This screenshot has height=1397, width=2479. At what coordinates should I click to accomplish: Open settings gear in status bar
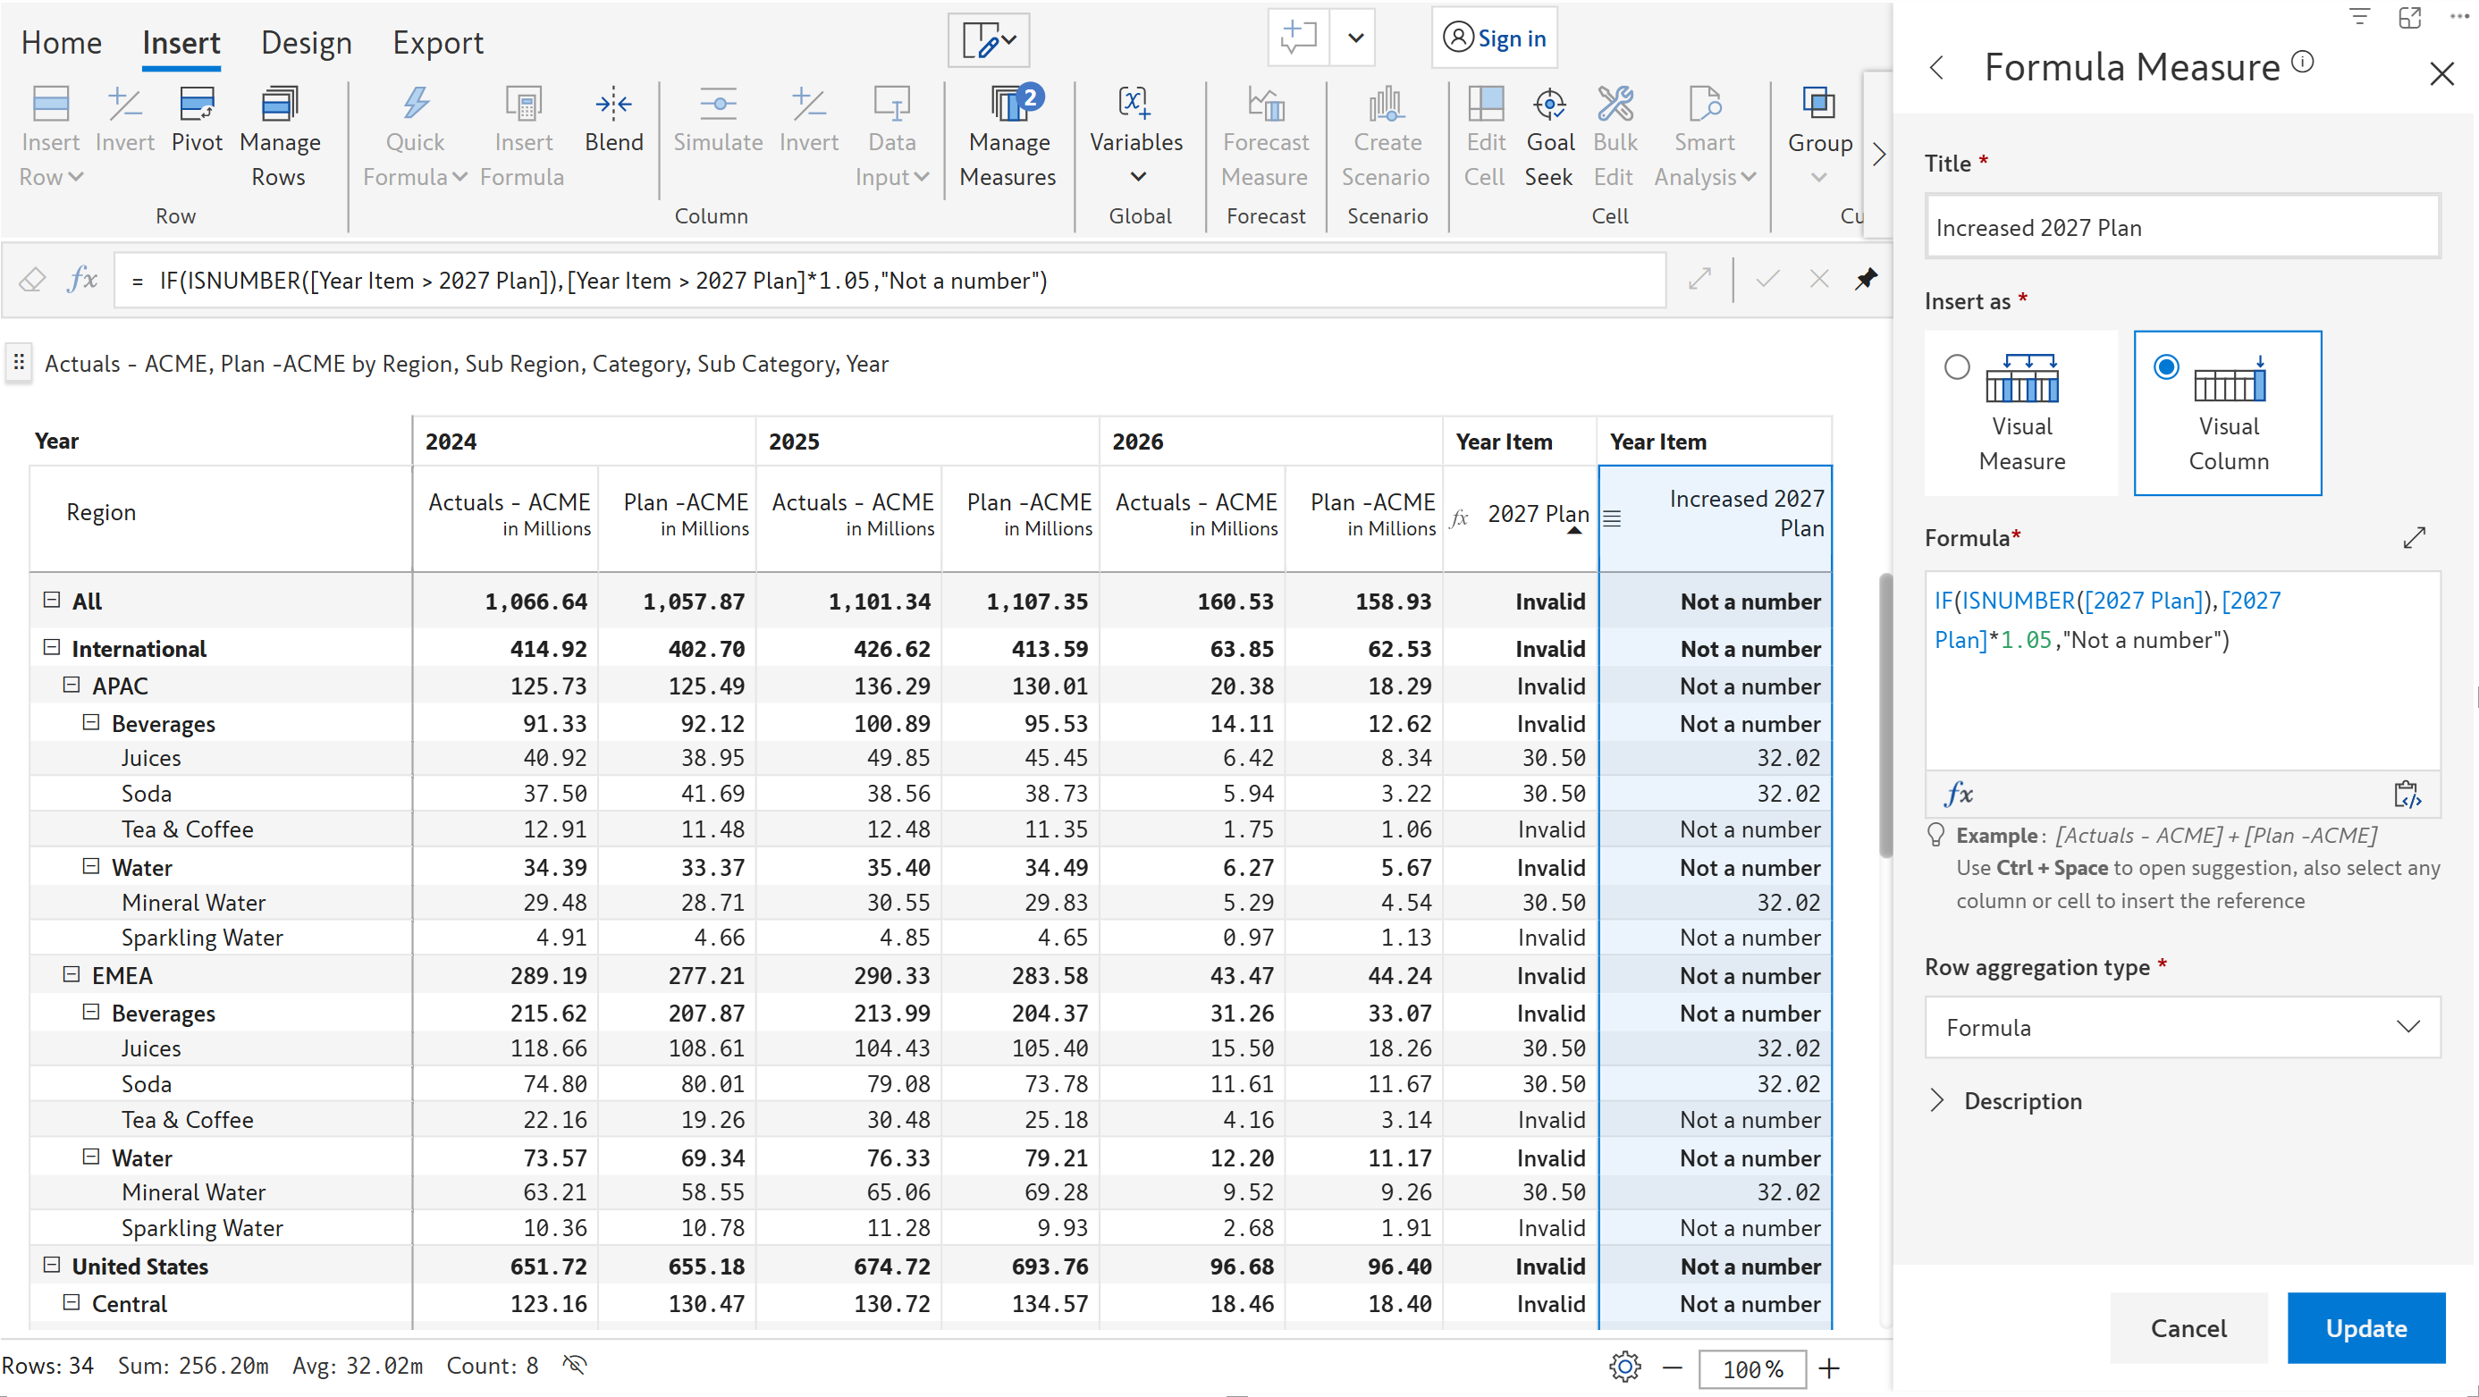coord(1624,1367)
